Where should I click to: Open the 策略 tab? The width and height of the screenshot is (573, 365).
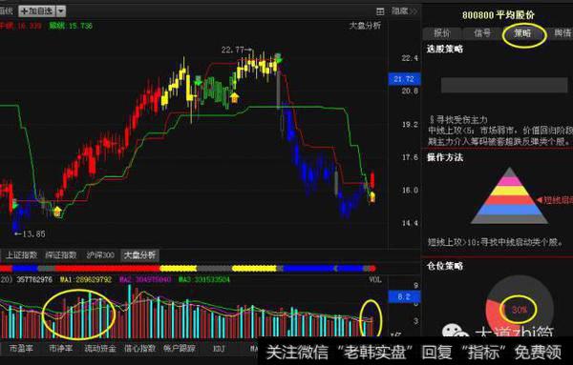(523, 33)
